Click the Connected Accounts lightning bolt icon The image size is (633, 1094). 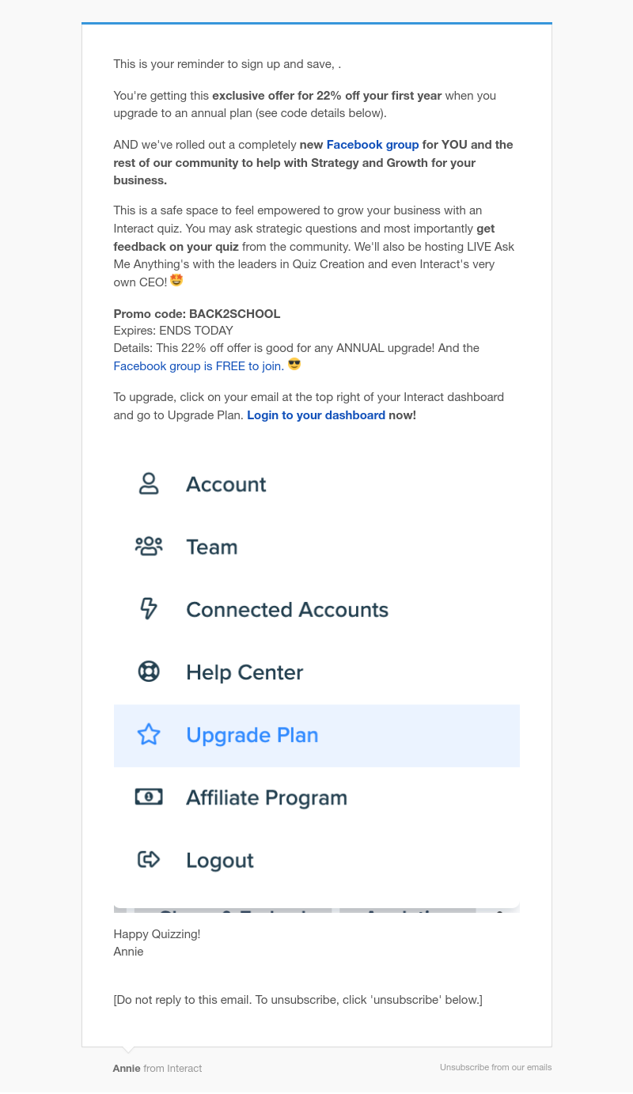point(149,609)
